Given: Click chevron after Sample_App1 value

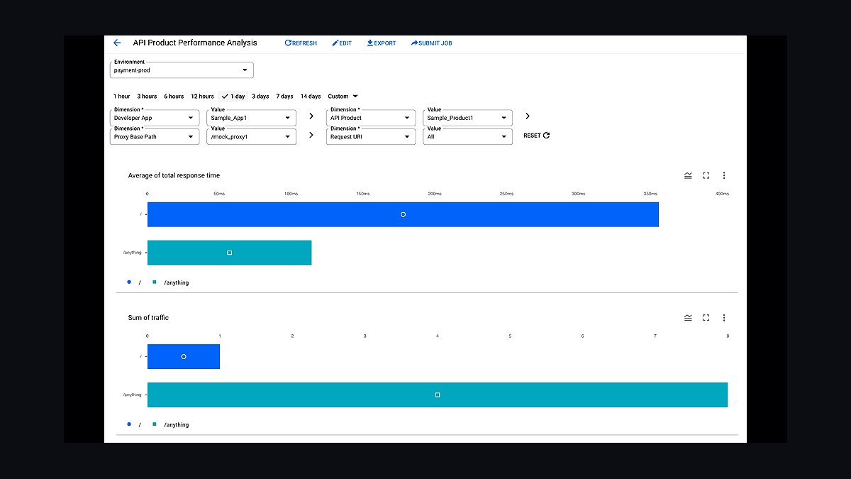Looking at the screenshot, I should point(311,116).
